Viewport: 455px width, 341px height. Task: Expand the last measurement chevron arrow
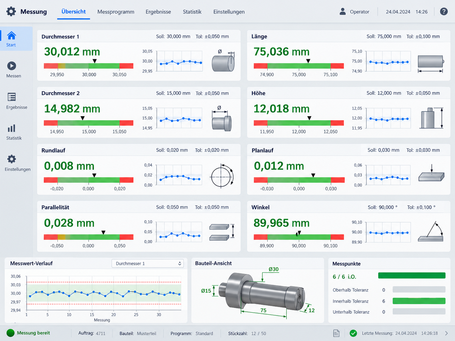click(x=446, y=333)
